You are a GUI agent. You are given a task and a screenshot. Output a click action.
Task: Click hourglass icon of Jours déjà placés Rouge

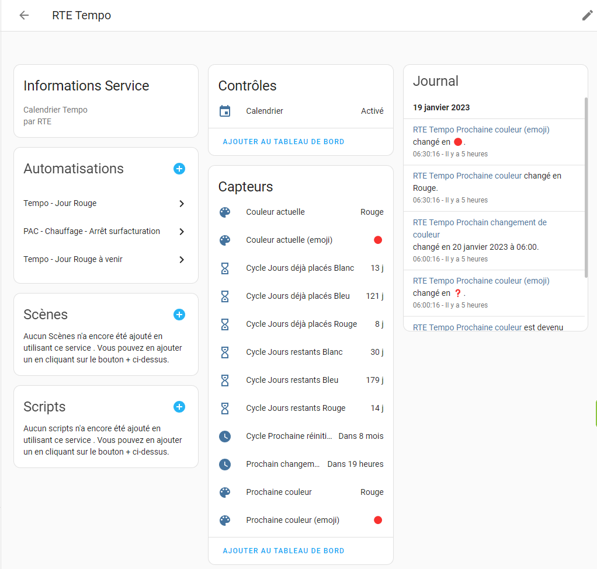point(225,324)
